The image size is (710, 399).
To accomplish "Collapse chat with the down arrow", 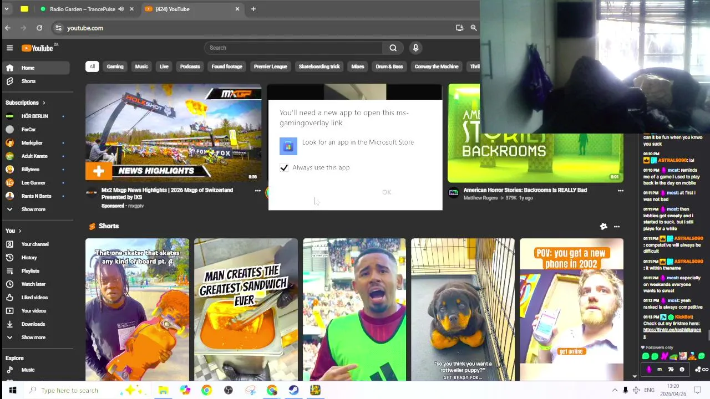I will (636, 376).
